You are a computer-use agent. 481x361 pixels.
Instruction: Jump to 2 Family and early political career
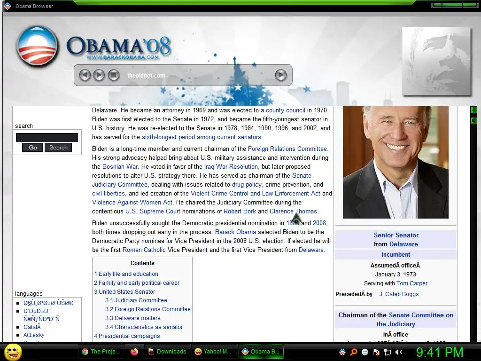[x=137, y=283]
